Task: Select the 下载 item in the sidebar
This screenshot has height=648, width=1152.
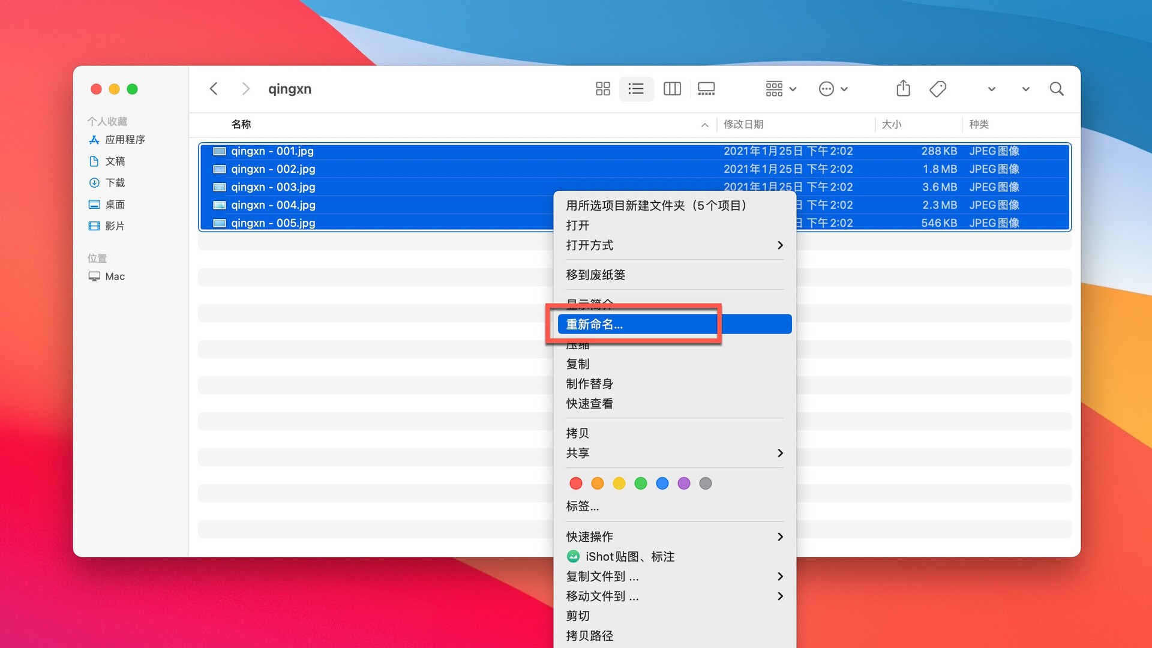Action: (114, 182)
